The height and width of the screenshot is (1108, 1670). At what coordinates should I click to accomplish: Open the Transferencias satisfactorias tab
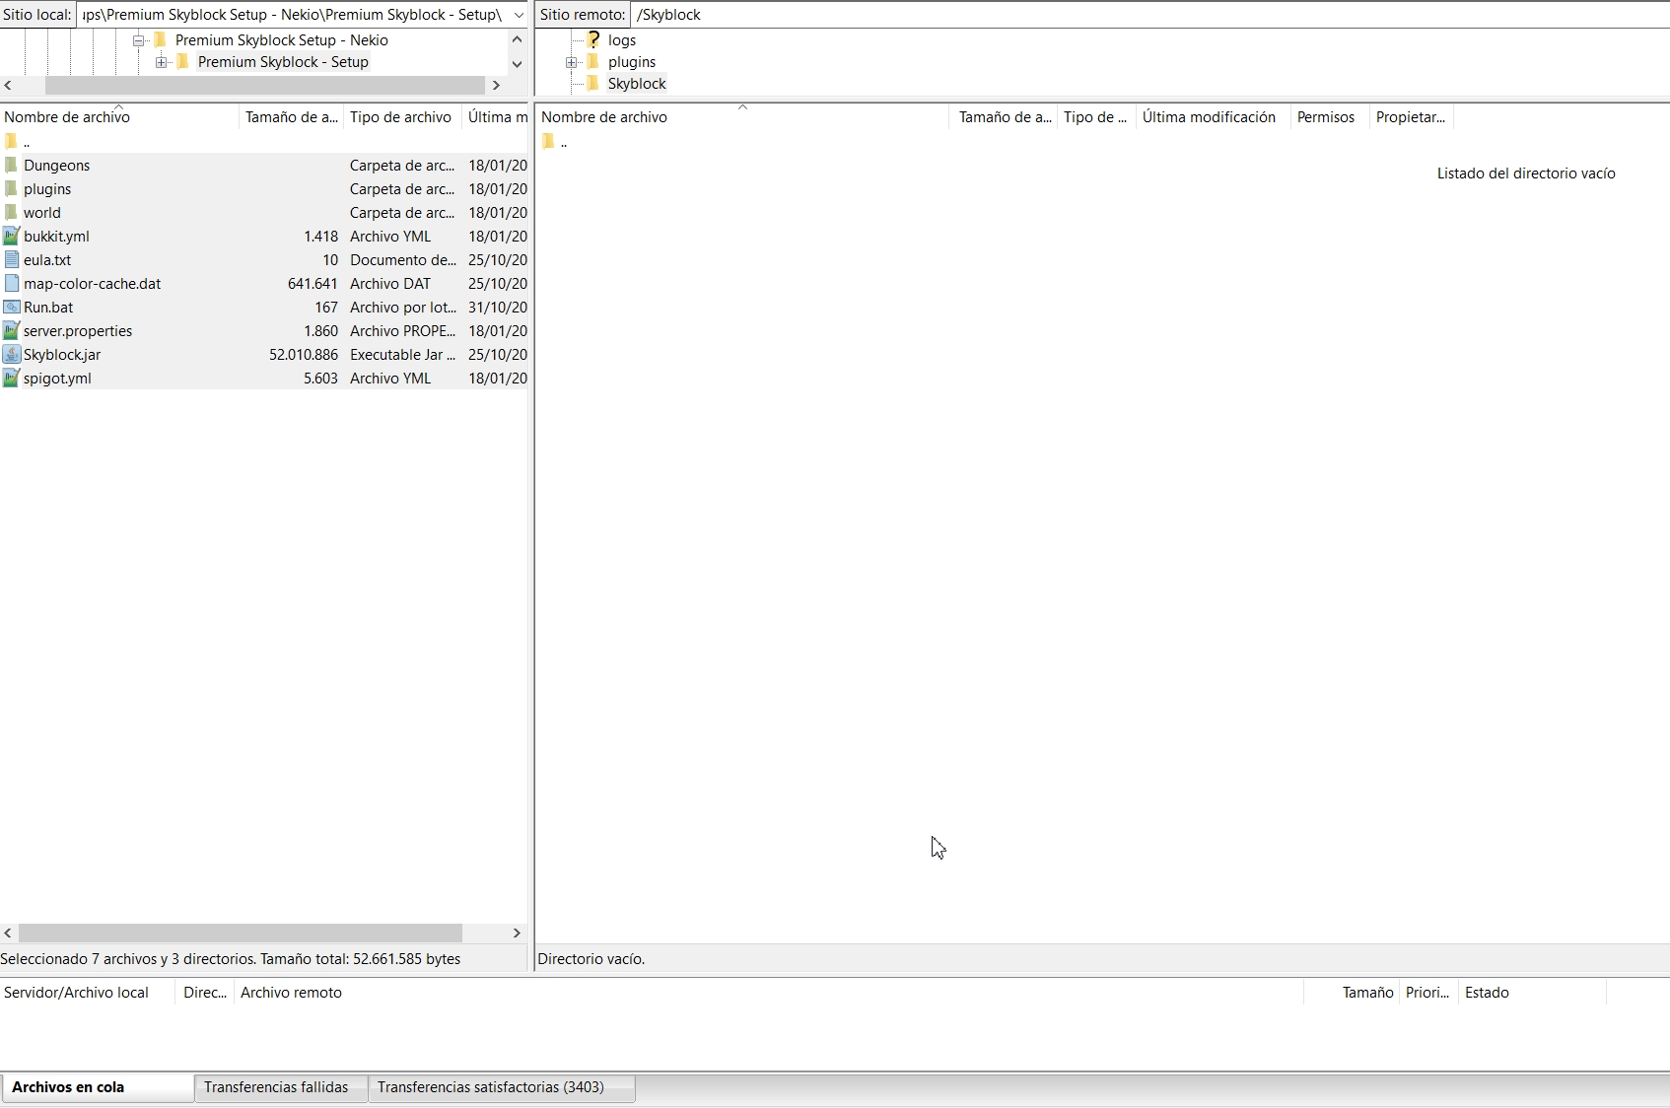click(x=490, y=1087)
